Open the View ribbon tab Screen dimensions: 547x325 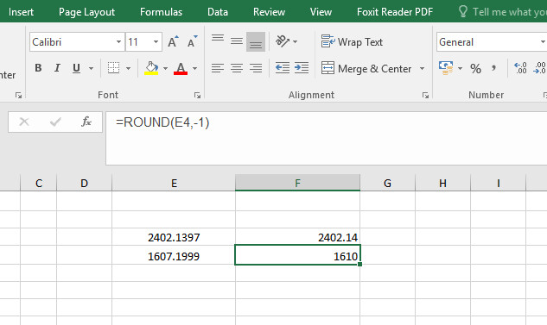tap(321, 12)
